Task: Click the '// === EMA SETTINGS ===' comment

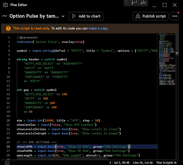Action: pos(37,142)
